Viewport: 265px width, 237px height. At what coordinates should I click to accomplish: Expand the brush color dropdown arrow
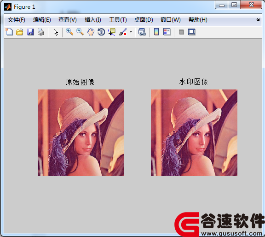(x=131, y=32)
